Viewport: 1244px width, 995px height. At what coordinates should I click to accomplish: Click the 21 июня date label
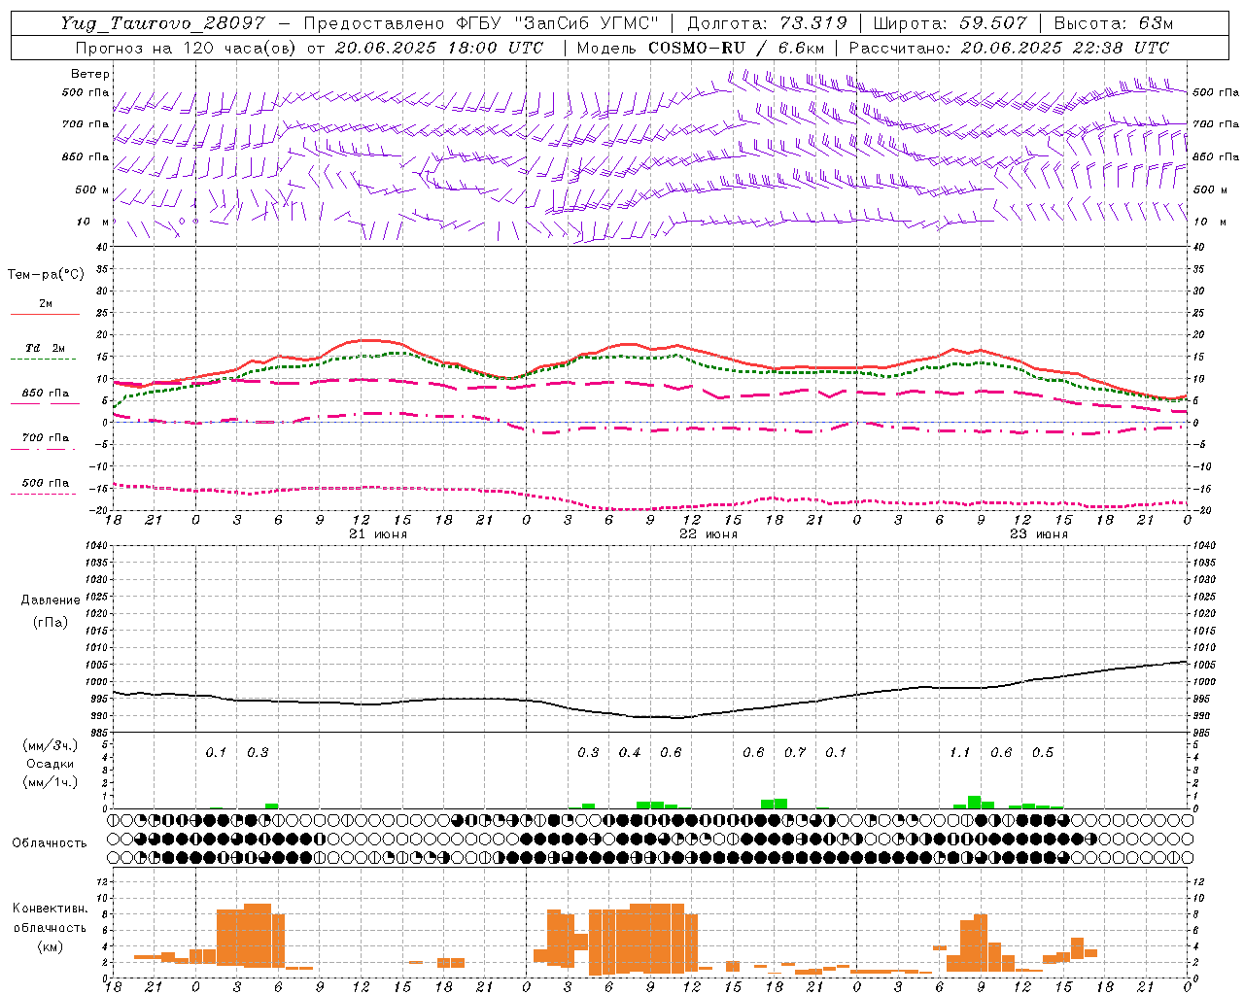(378, 534)
